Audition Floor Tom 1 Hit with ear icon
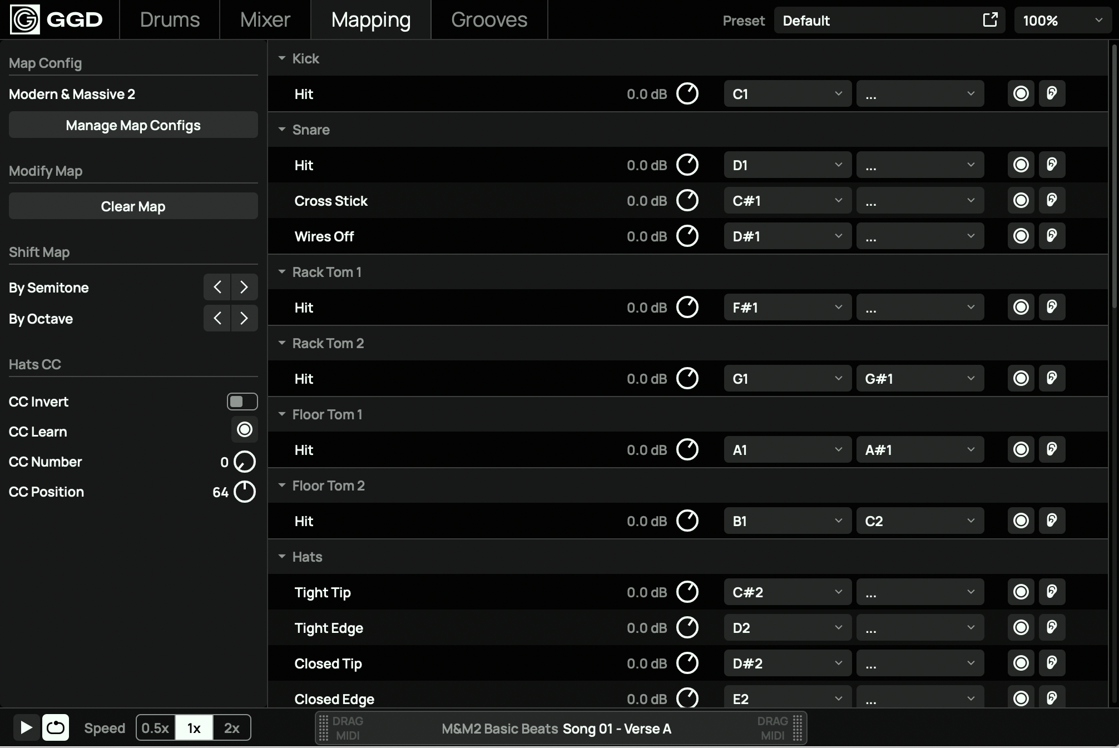This screenshot has height=748, width=1119. pos(1052,449)
